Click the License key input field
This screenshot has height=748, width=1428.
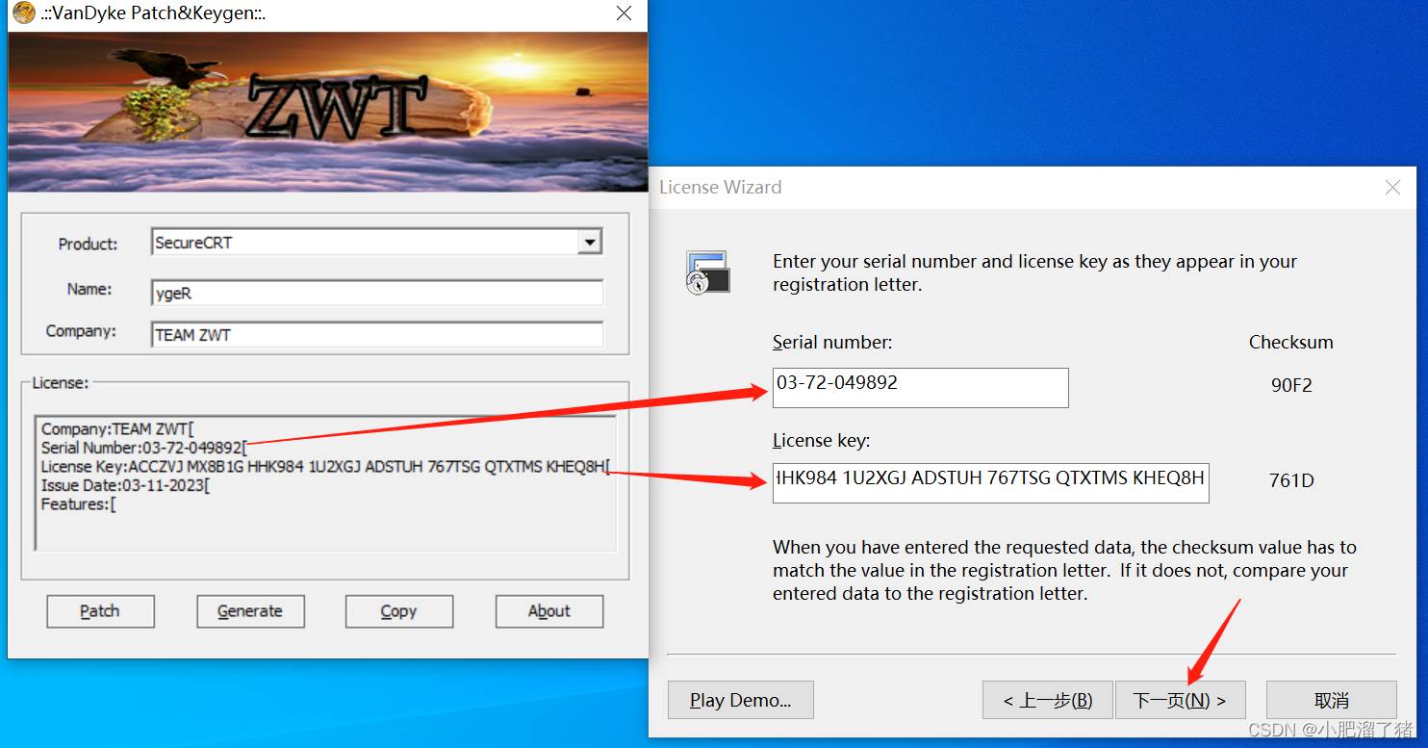[x=990, y=482]
